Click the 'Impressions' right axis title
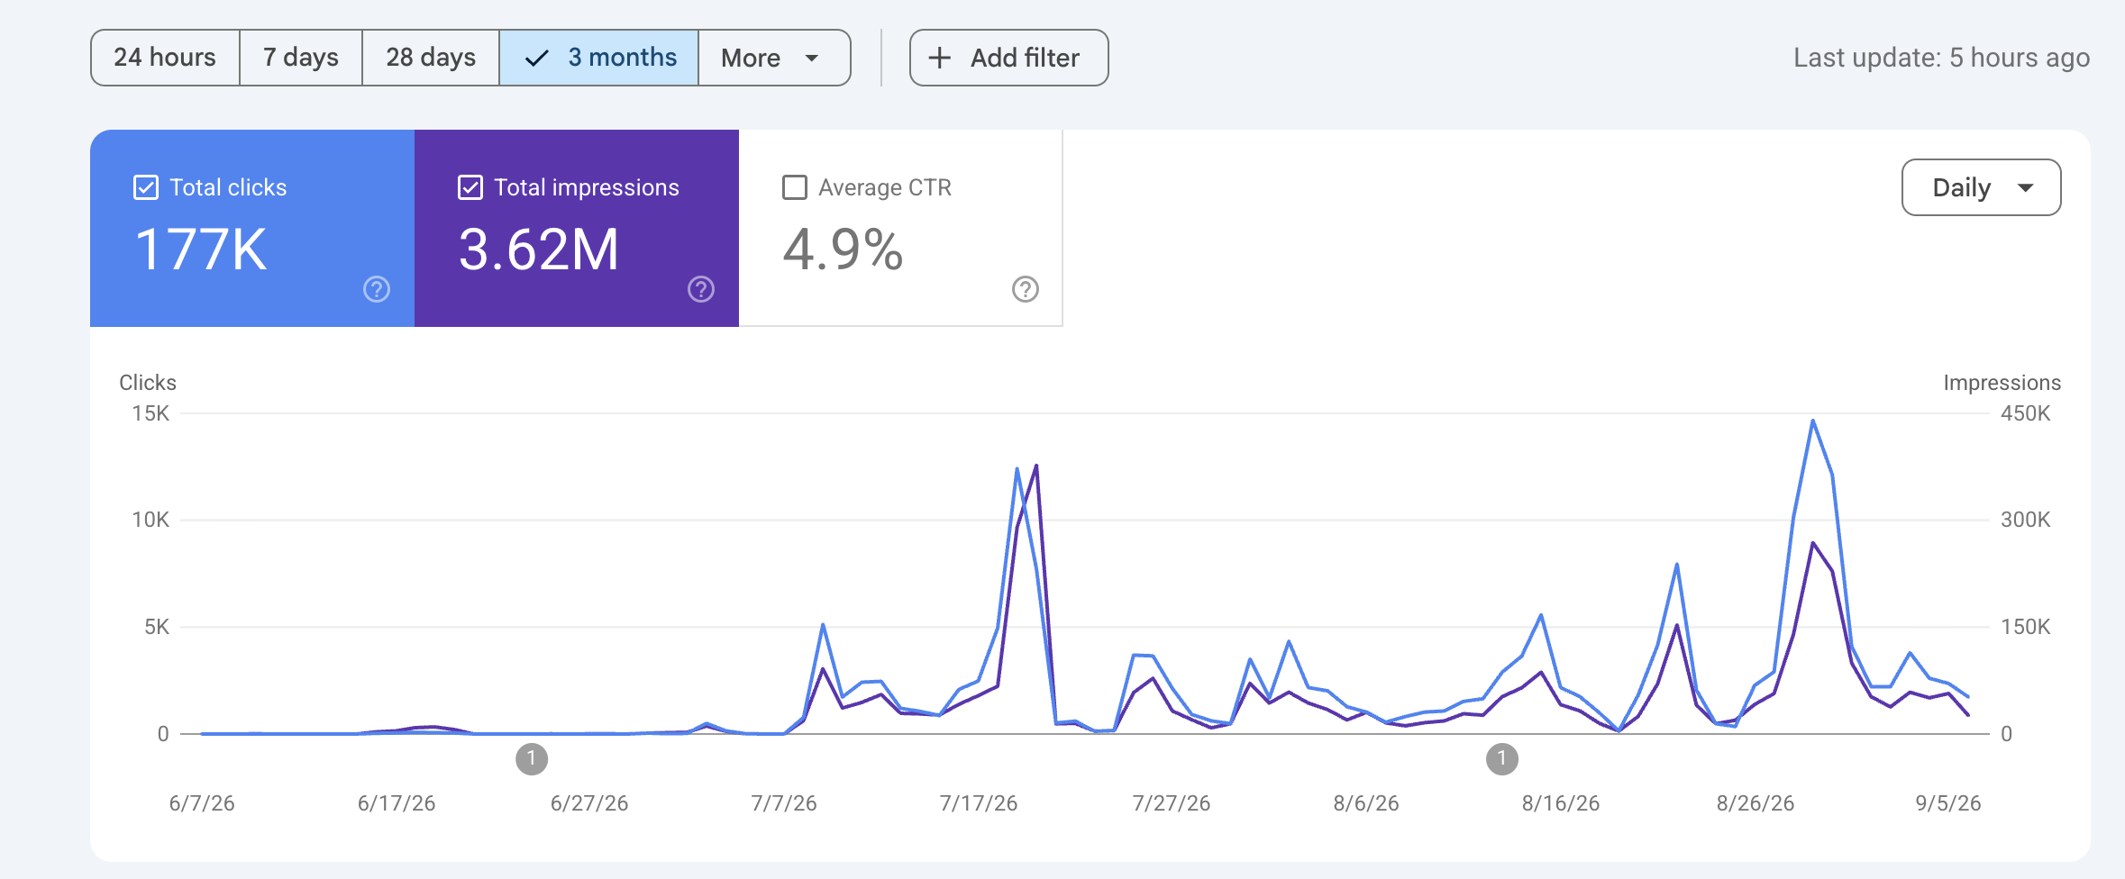This screenshot has height=879, width=2125. [x=2002, y=383]
